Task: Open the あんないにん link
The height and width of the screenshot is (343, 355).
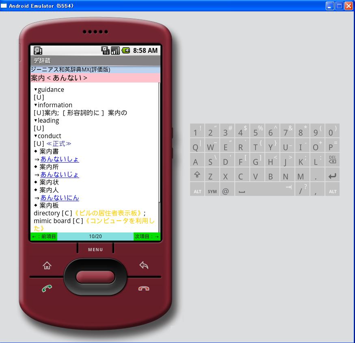Action: click(60, 198)
